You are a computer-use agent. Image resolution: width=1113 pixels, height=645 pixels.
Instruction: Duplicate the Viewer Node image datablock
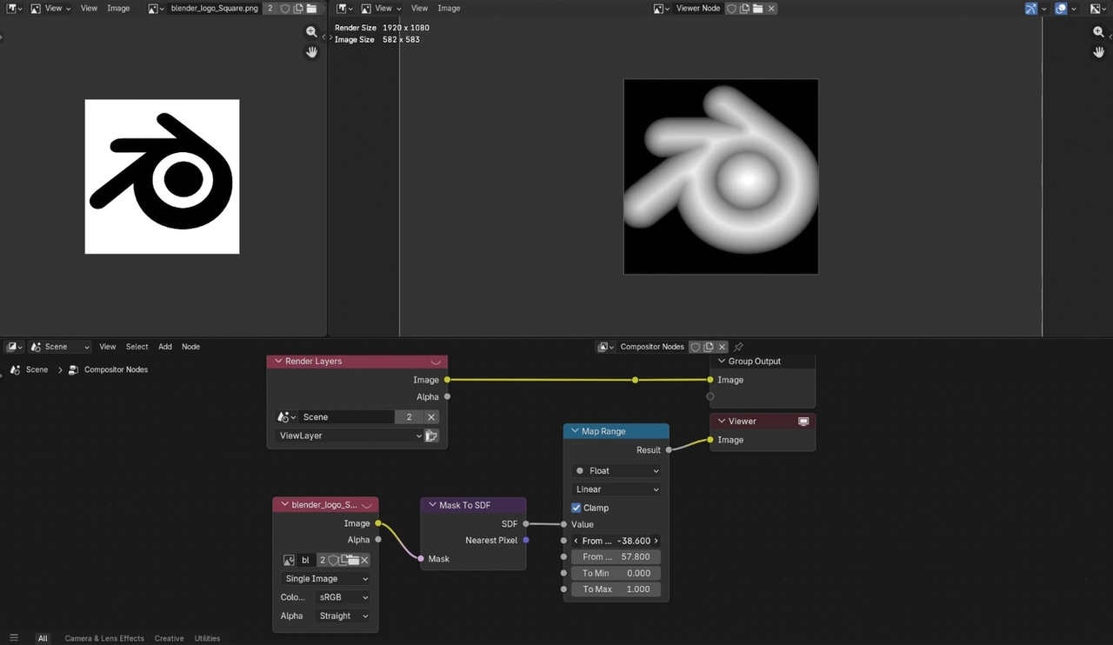(x=745, y=9)
